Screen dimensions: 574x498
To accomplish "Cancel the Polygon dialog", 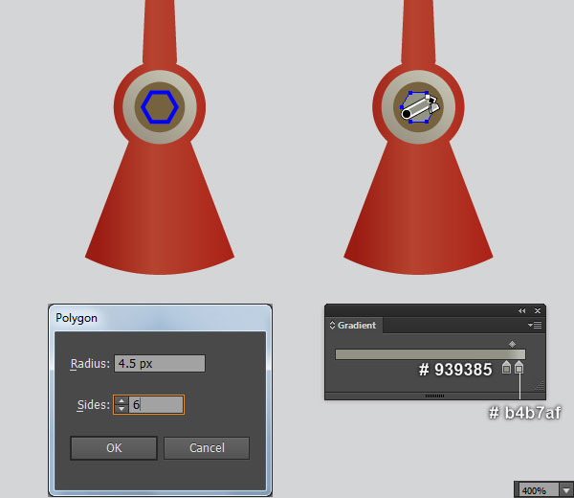I will click(207, 448).
